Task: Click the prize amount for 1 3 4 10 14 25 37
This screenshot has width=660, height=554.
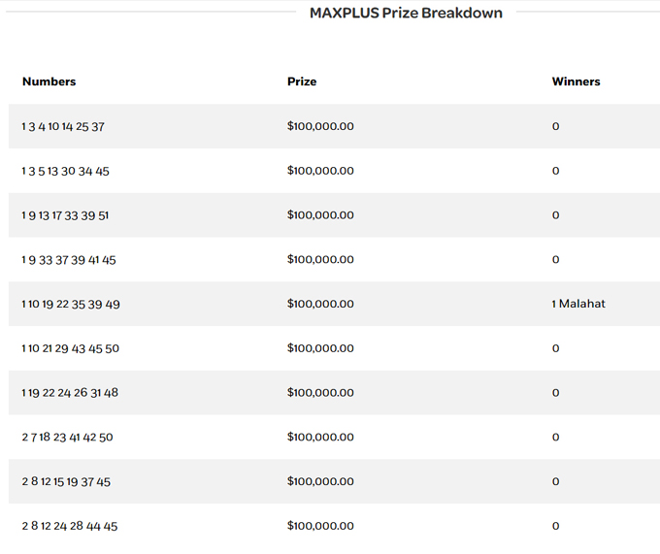Action: point(320,126)
